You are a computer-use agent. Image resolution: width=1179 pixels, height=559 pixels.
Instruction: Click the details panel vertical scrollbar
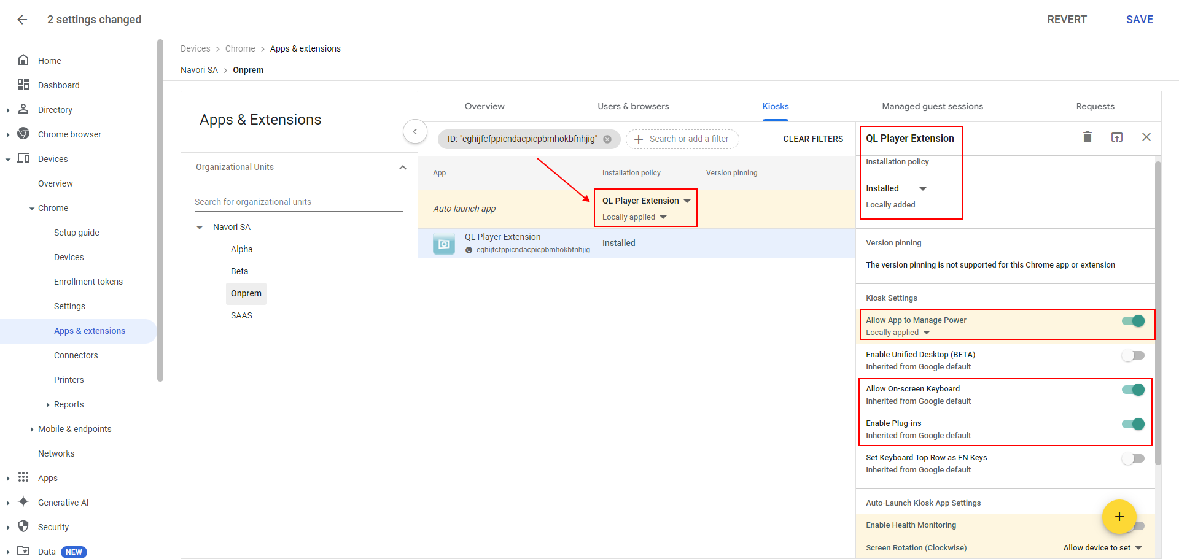(x=1158, y=313)
